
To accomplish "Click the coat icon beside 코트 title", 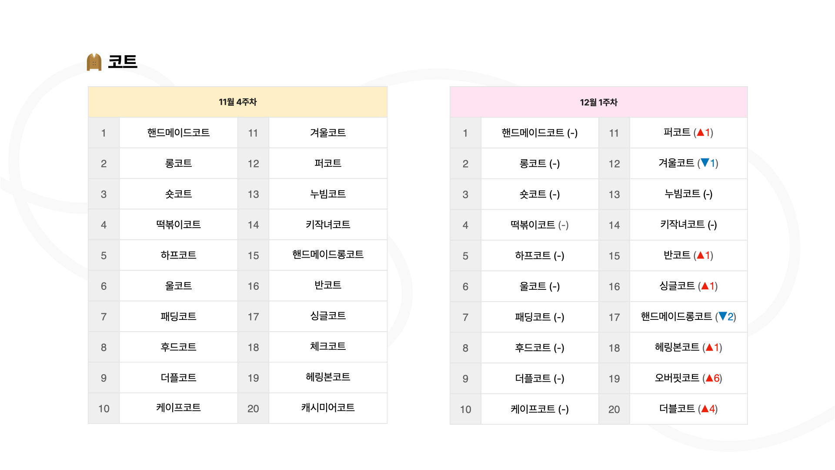I will 94,62.
